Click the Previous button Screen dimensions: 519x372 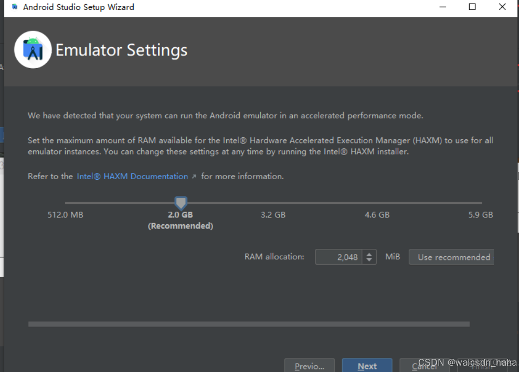pos(309,365)
